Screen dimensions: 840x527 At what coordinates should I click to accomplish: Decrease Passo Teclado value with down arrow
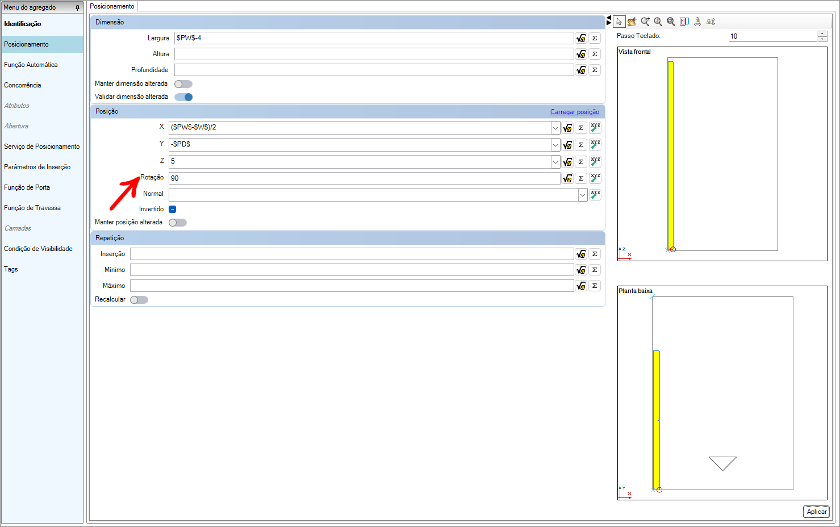[x=822, y=39]
